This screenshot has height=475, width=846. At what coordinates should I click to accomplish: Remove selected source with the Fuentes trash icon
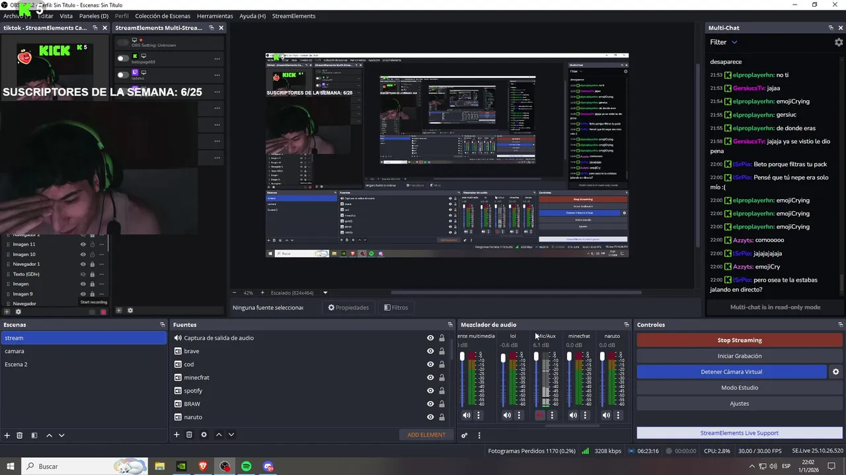[189, 434]
